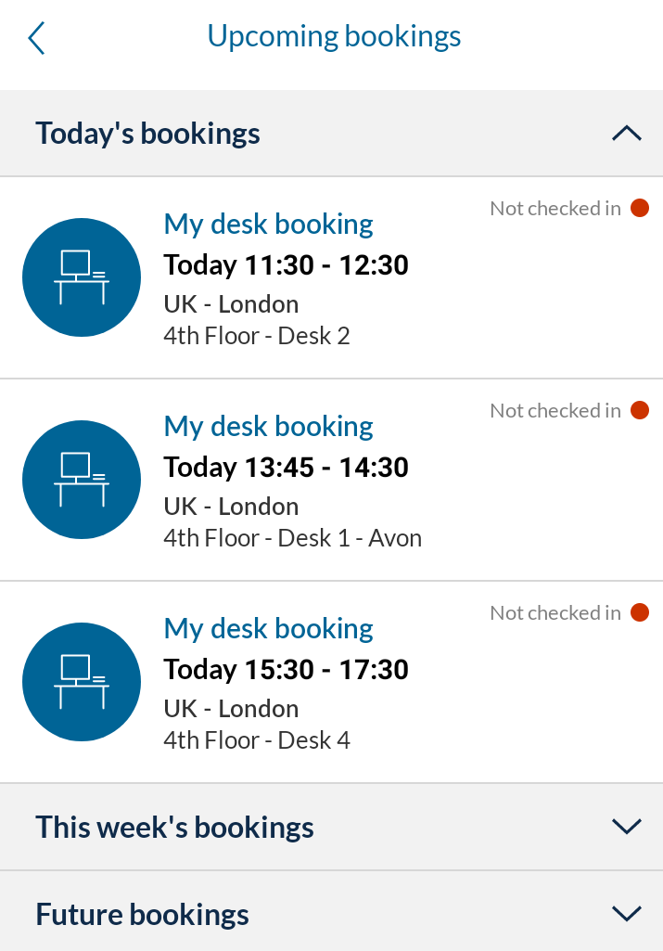Click the Future bookings header label
Screen dimensions: 663x951
[143, 914]
